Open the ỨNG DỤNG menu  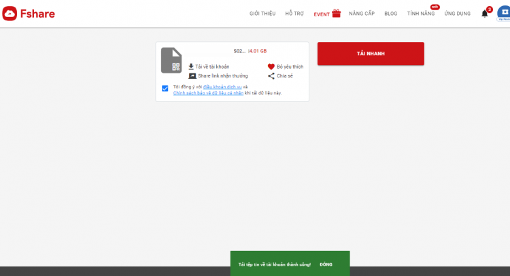(x=458, y=14)
